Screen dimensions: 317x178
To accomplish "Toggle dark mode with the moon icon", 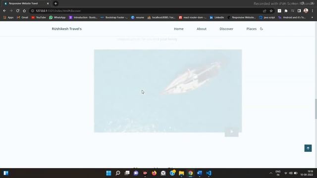I will [262, 29].
